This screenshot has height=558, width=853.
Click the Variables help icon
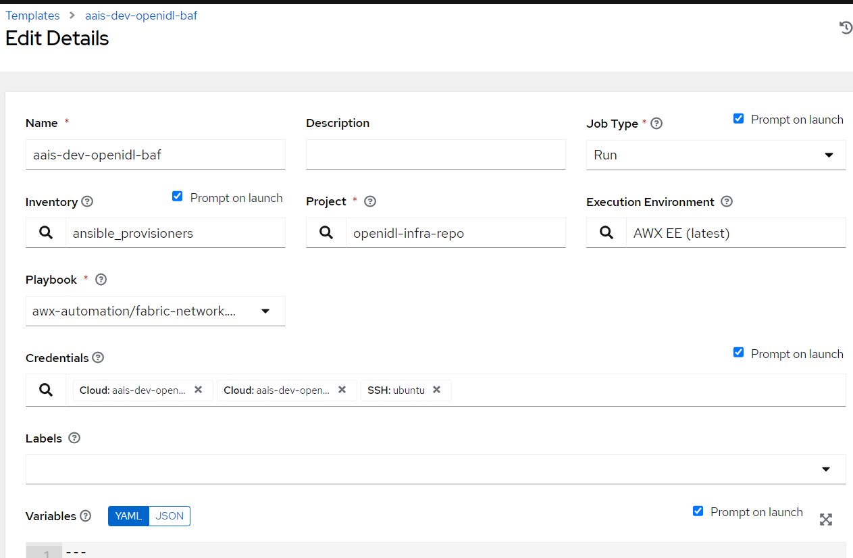pos(86,516)
